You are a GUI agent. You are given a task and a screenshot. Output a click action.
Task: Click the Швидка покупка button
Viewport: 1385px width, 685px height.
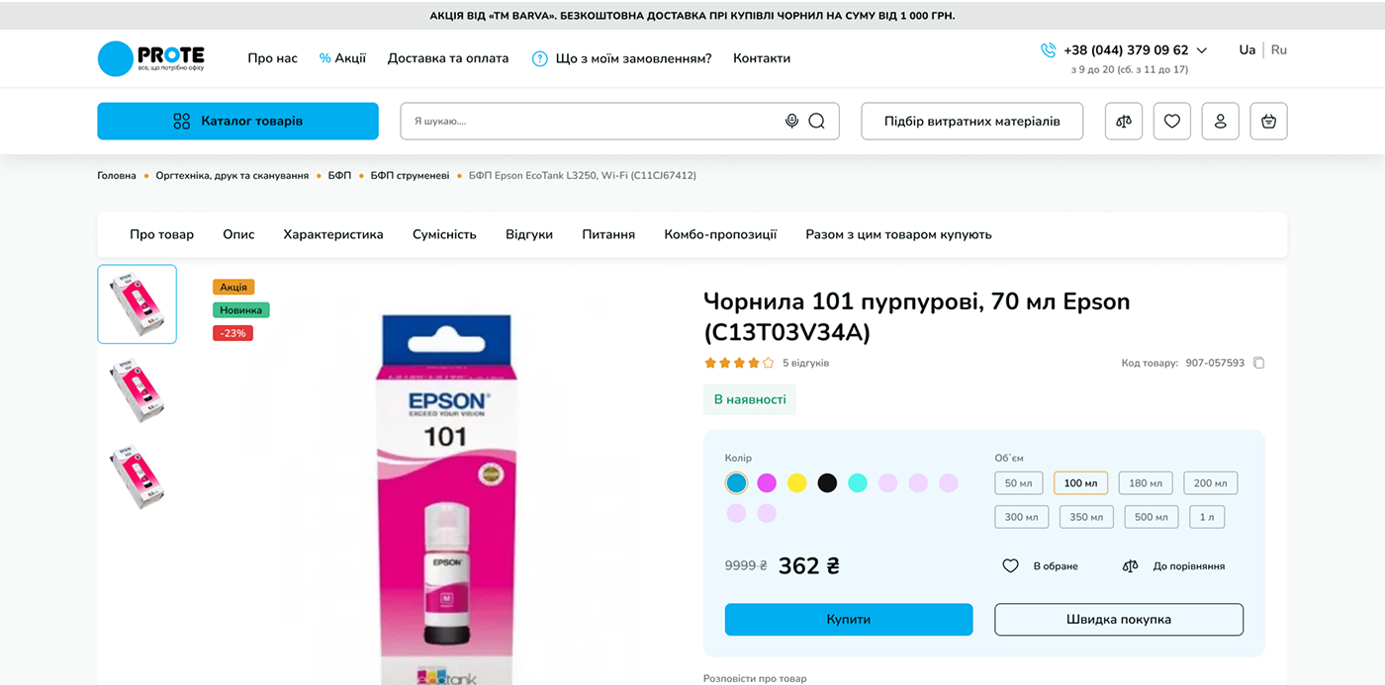point(1118,620)
